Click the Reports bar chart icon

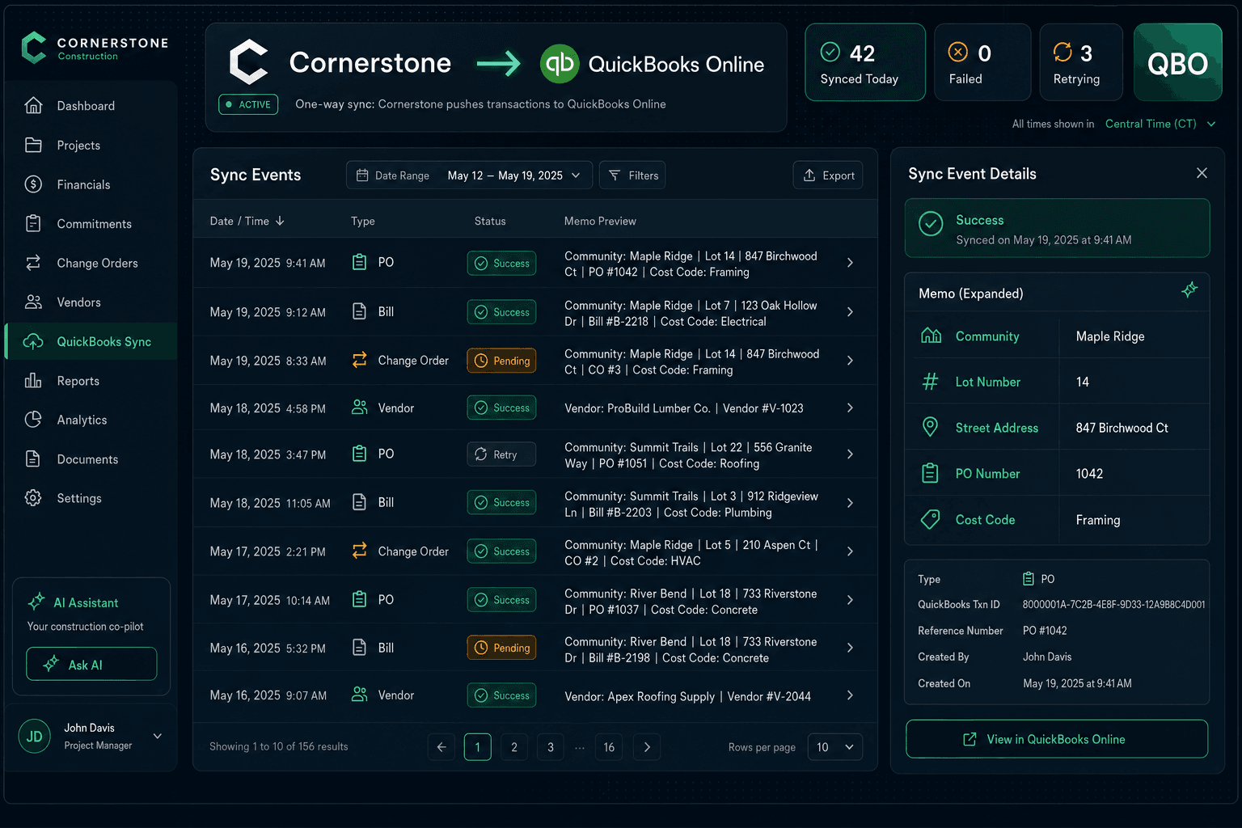33,380
